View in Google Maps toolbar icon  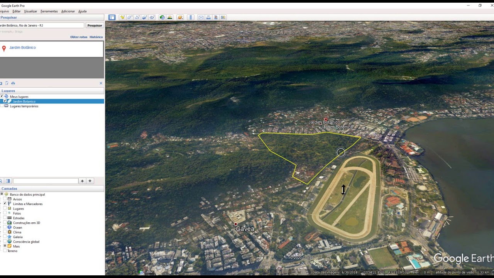pyautogui.click(x=223, y=17)
